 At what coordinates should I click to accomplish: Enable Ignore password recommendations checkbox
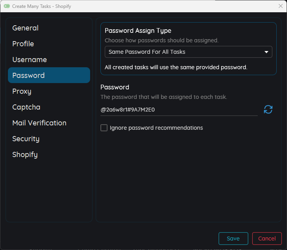click(x=104, y=128)
